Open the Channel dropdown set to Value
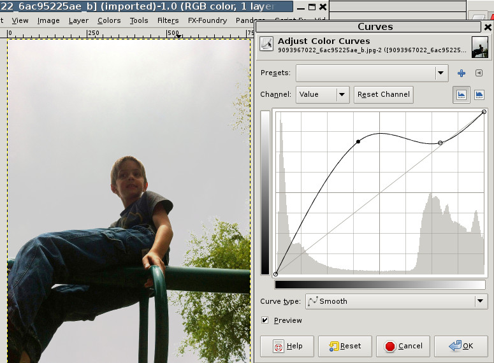Image resolution: width=494 pixels, height=363 pixels. [x=323, y=94]
